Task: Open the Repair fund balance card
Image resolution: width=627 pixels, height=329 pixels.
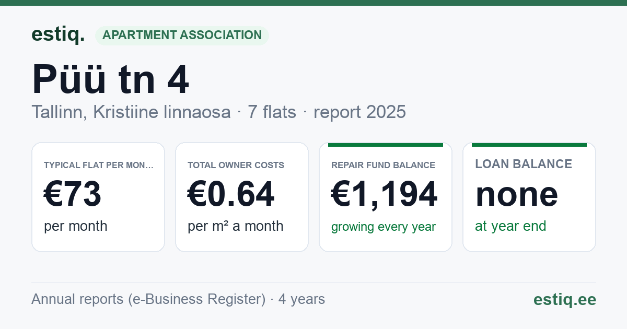Action: [386, 197]
